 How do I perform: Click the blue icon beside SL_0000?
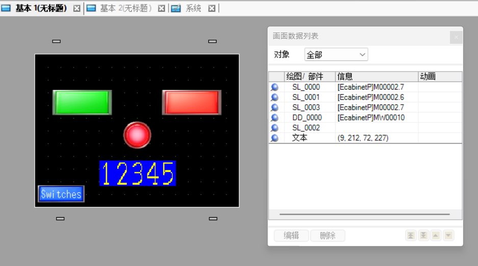point(275,87)
